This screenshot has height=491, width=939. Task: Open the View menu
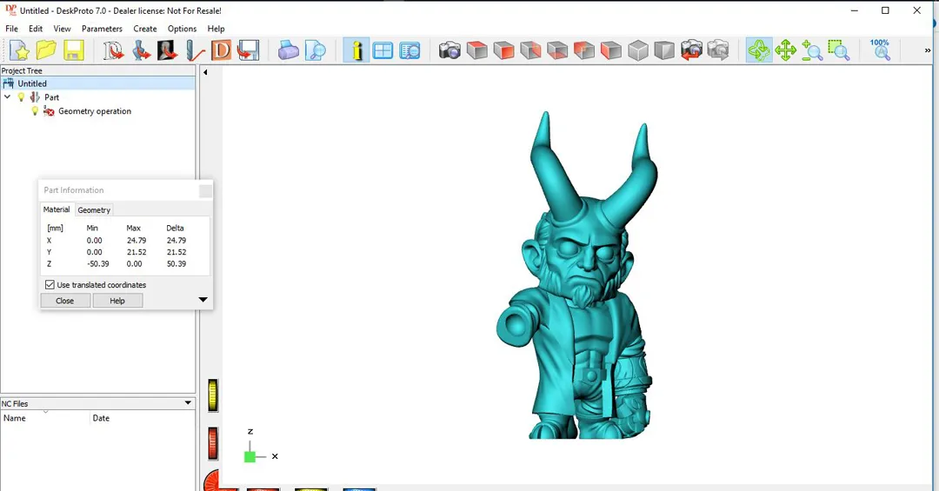pos(62,29)
